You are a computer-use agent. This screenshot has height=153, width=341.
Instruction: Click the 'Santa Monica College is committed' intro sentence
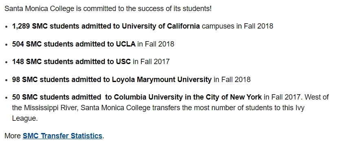pyautogui.click(x=108, y=9)
